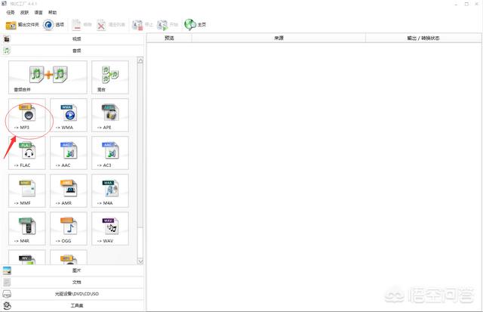Select the MP3 conversion icon

27,116
